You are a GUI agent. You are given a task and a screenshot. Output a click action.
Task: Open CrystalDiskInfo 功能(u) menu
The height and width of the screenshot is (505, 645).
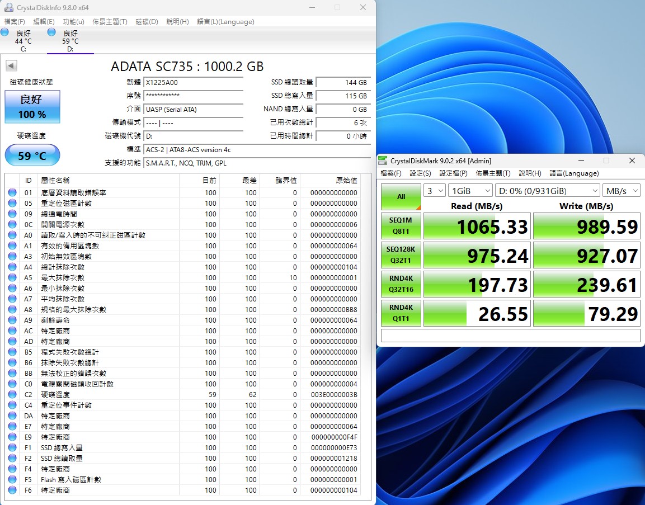tap(73, 22)
